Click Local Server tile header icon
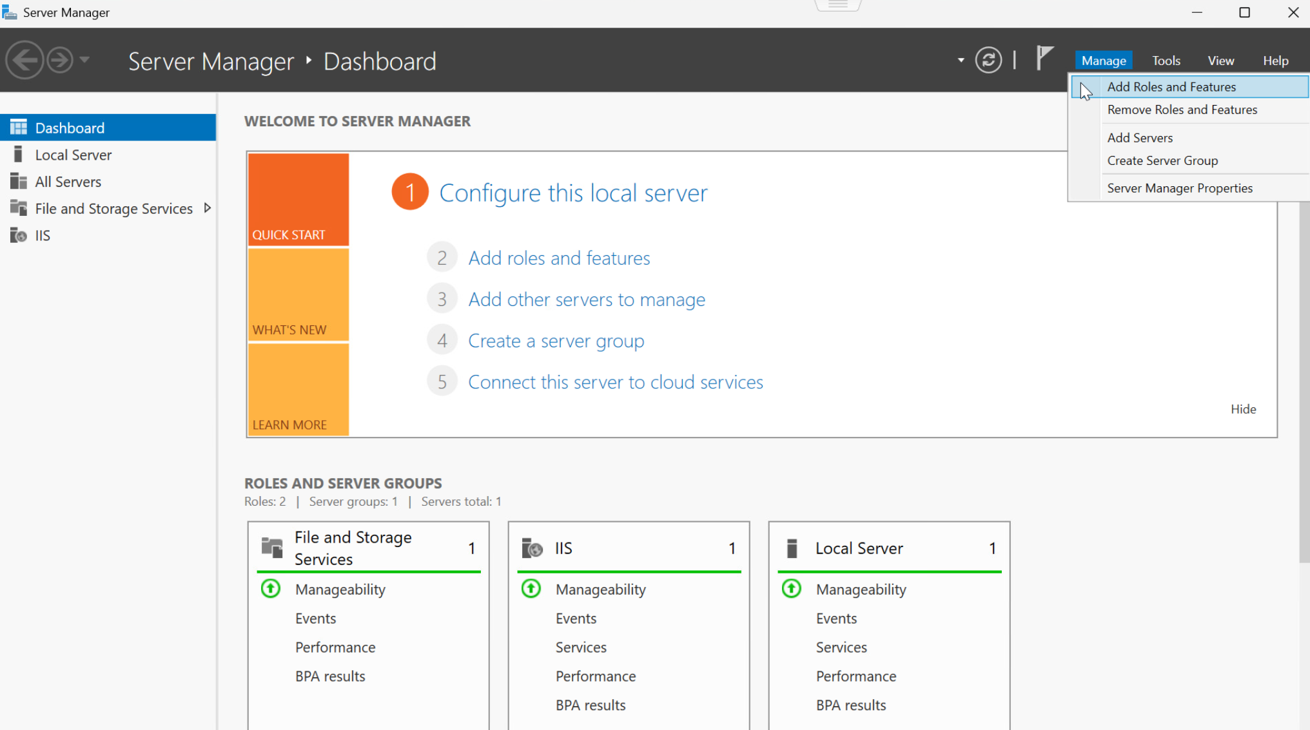The width and height of the screenshot is (1310, 730). (x=792, y=548)
